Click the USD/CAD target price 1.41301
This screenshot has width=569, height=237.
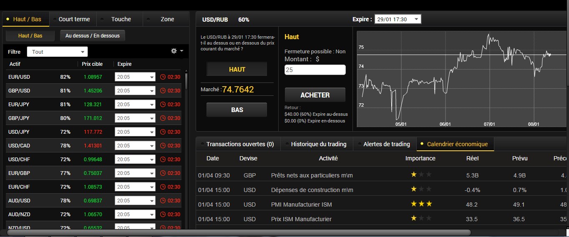coord(93,145)
